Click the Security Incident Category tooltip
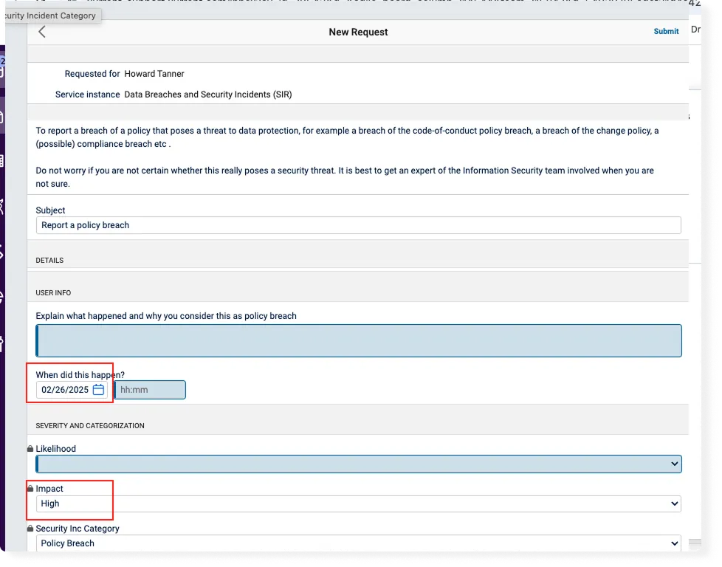Viewport: 722px width, 567px height. (49, 16)
